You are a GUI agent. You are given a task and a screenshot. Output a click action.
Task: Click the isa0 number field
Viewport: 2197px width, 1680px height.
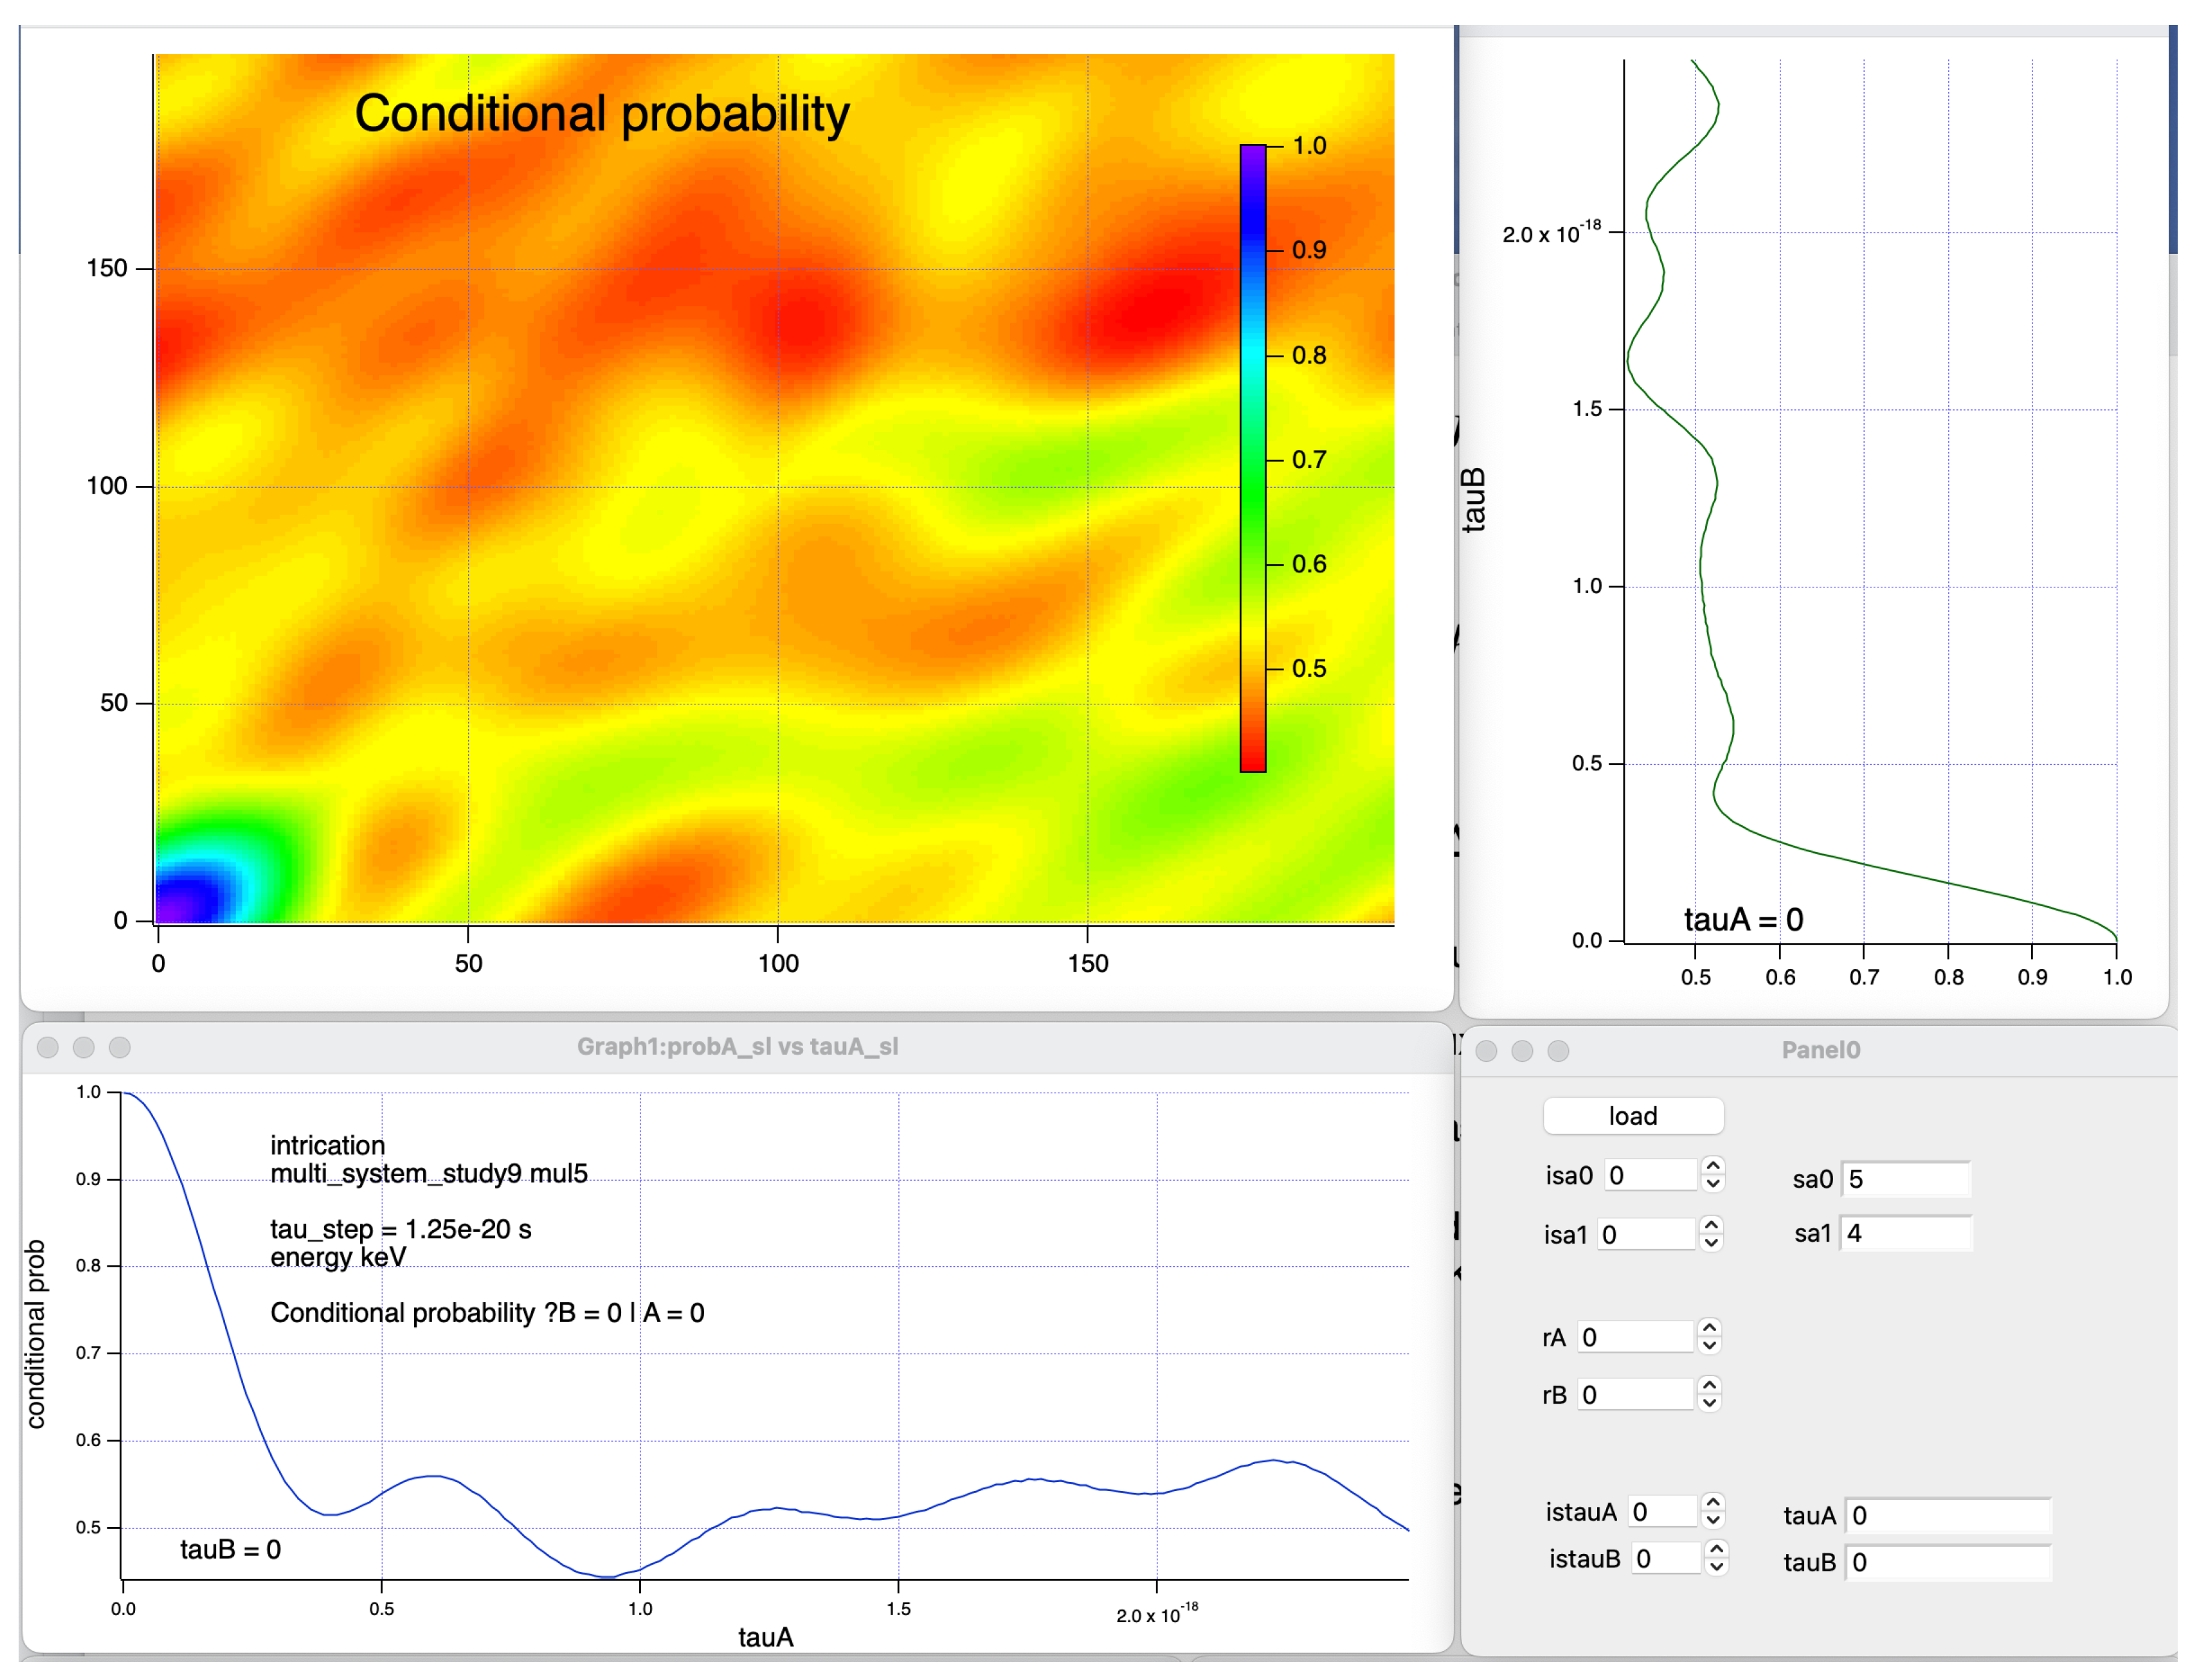pyautogui.click(x=1650, y=1175)
